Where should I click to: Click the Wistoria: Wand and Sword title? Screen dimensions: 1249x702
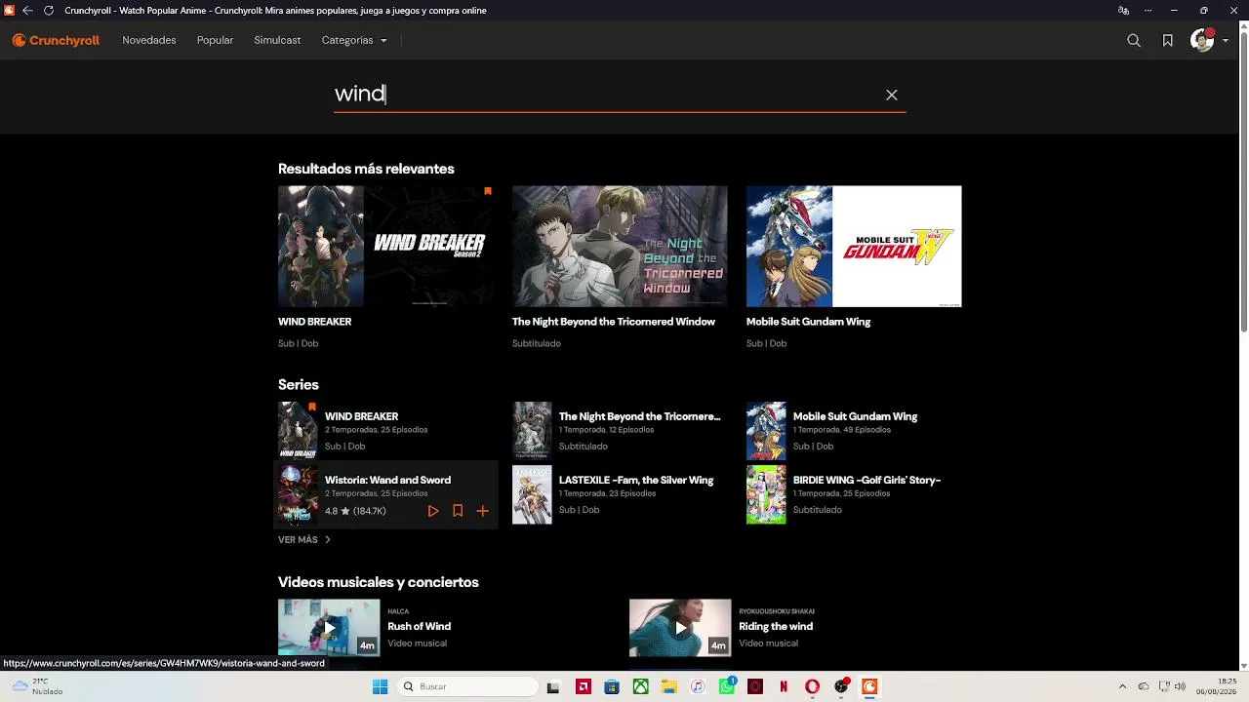(387, 480)
